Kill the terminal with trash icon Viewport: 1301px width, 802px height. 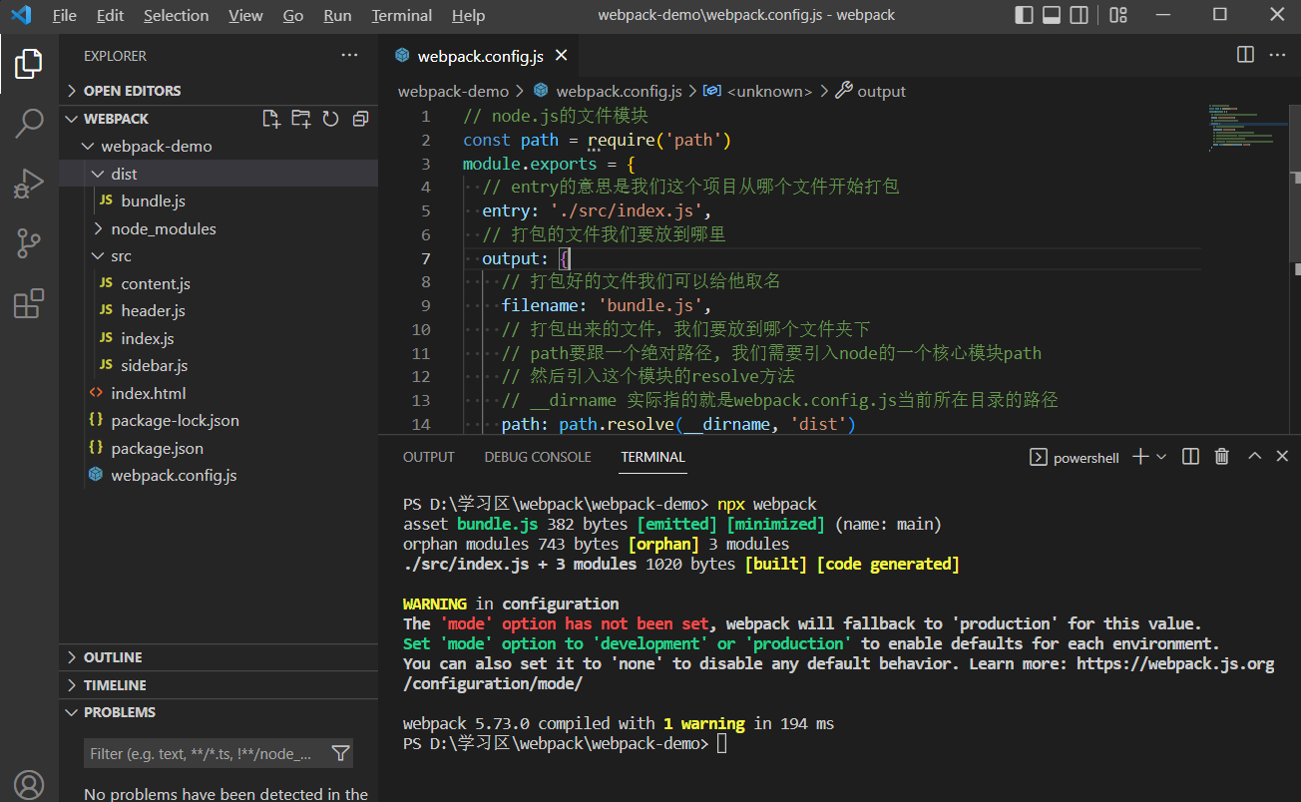[x=1221, y=457]
